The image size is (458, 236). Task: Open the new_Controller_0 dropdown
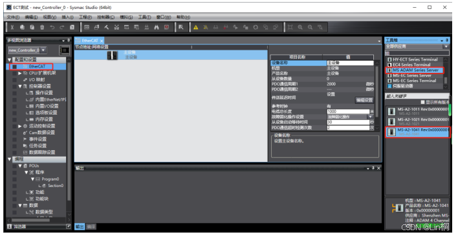(x=43, y=50)
